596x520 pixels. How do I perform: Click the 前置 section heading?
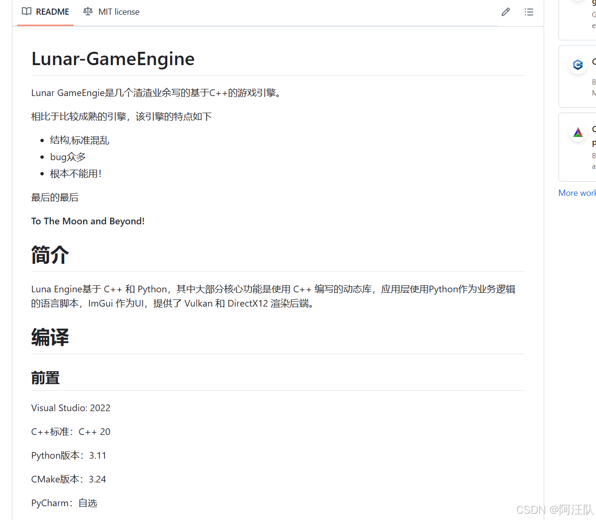[x=45, y=378]
